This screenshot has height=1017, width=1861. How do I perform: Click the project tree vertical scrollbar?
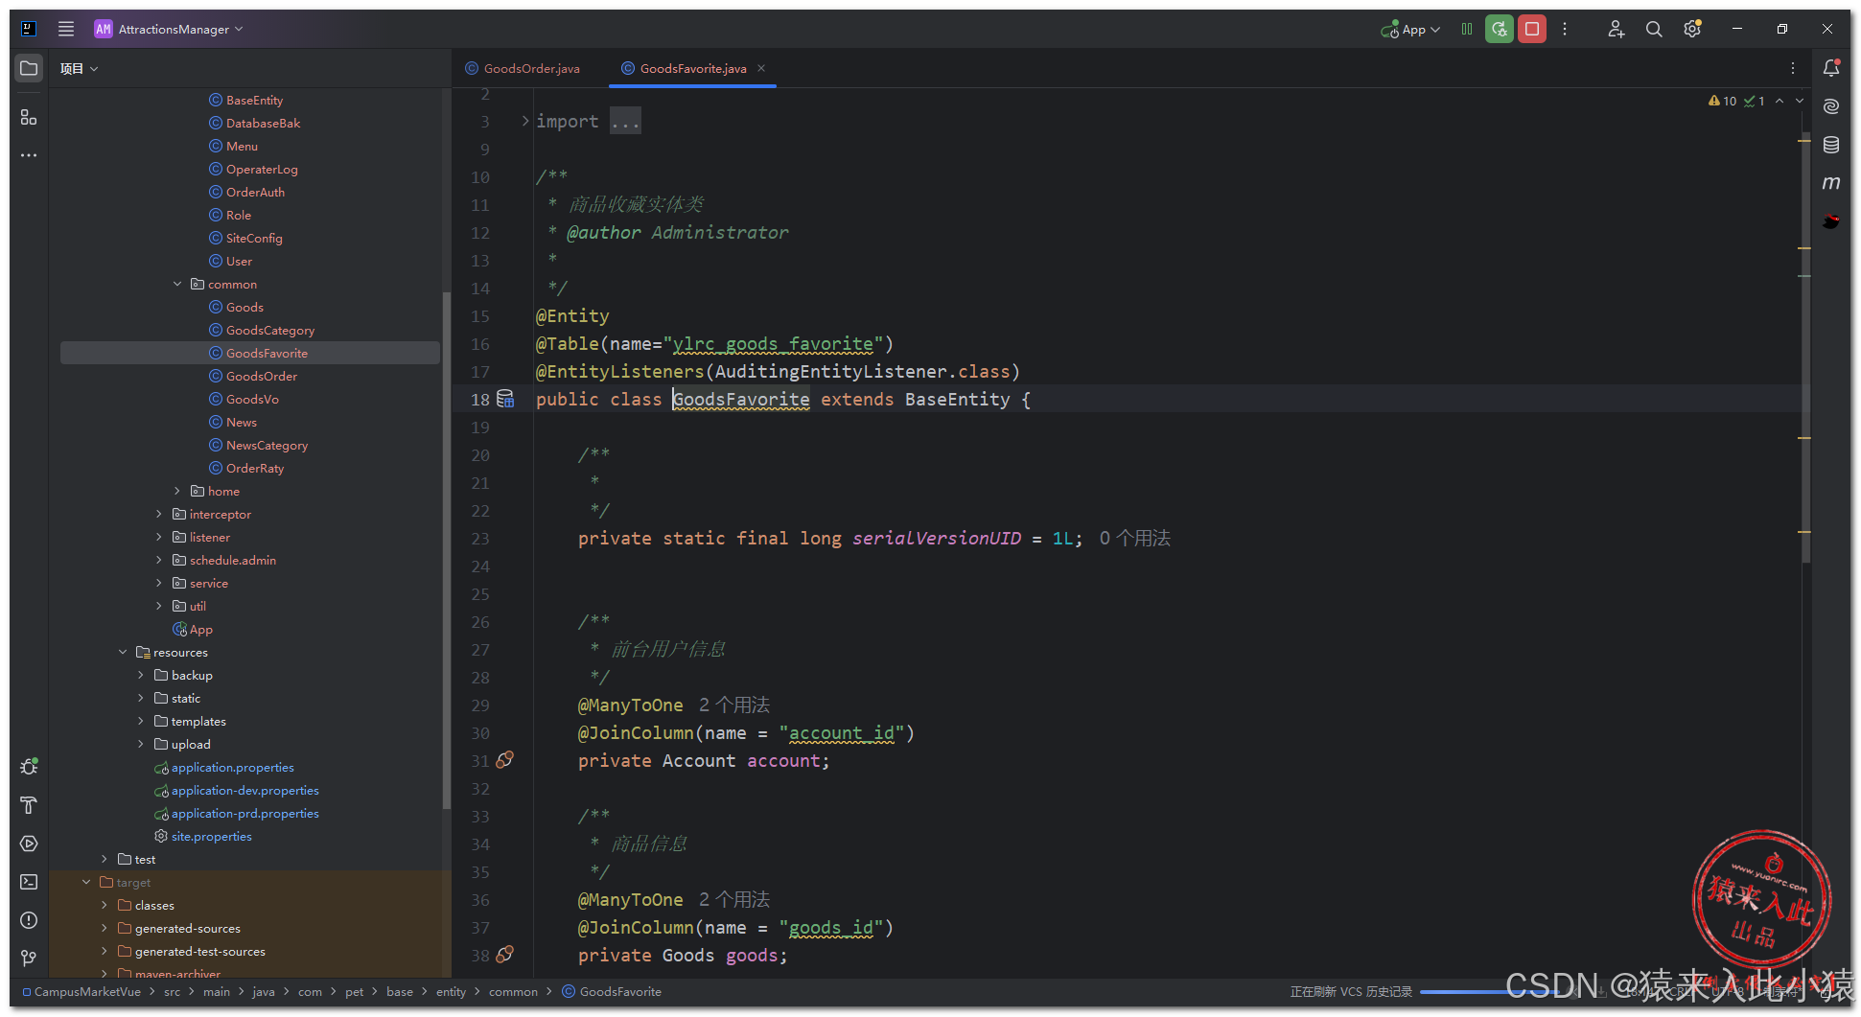(446, 551)
